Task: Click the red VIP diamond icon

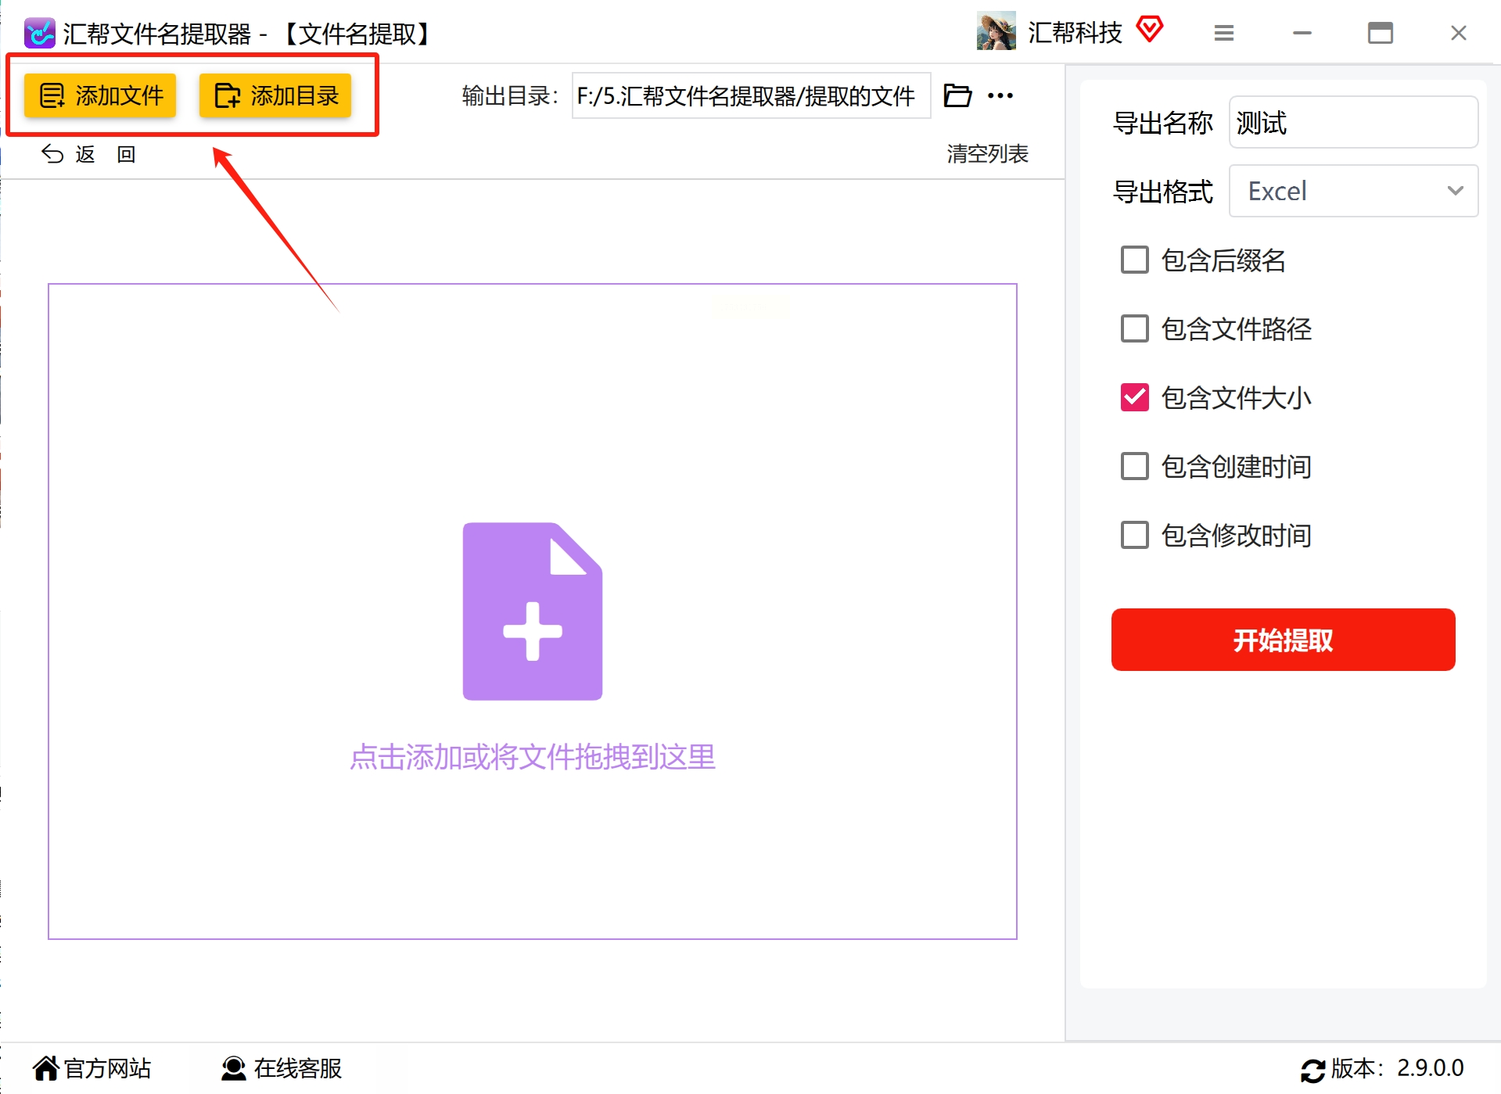Action: (1150, 30)
